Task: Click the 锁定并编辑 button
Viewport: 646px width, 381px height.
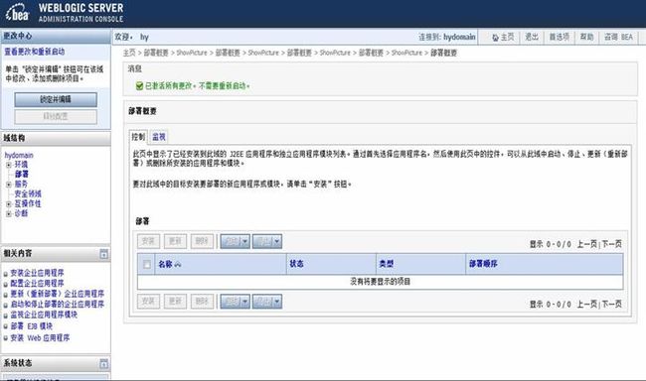Action: 56,99
